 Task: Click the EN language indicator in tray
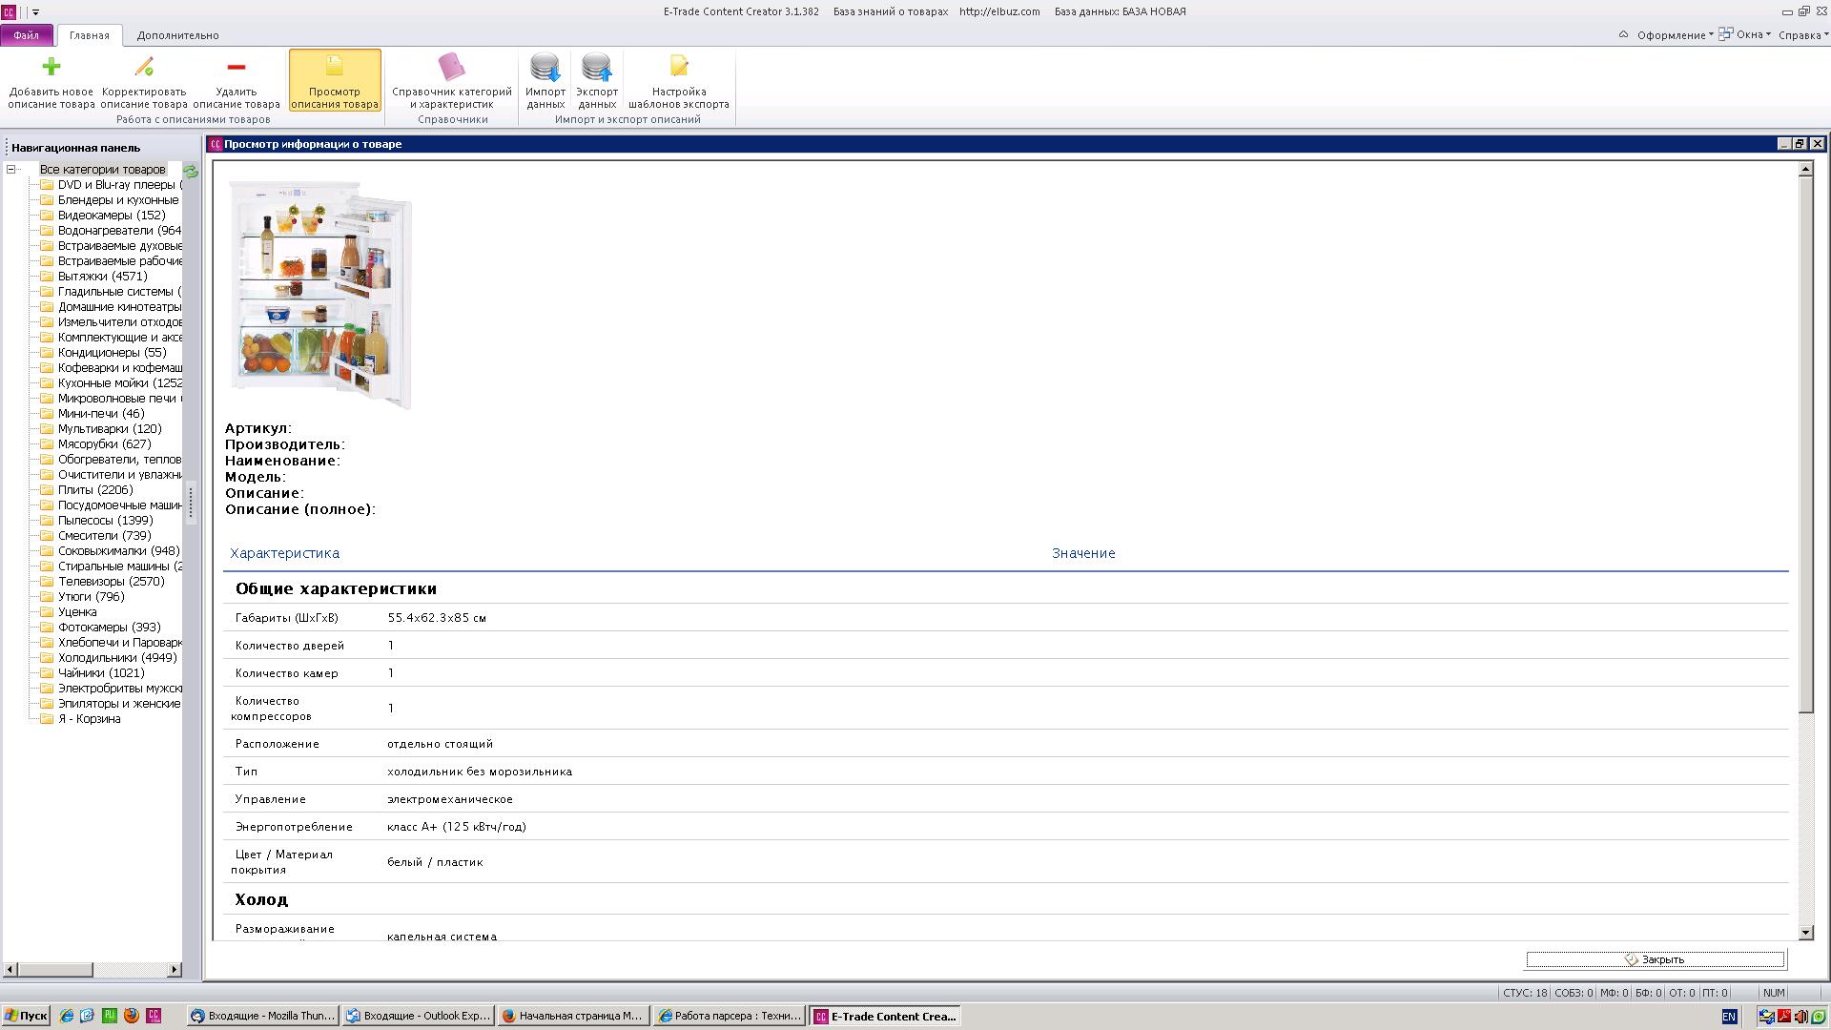pyautogui.click(x=1729, y=1017)
